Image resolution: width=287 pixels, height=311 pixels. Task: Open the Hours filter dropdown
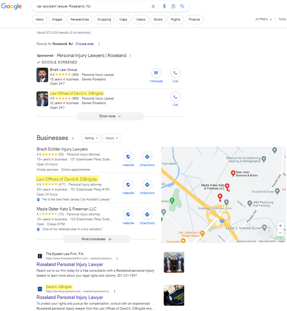point(112,138)
